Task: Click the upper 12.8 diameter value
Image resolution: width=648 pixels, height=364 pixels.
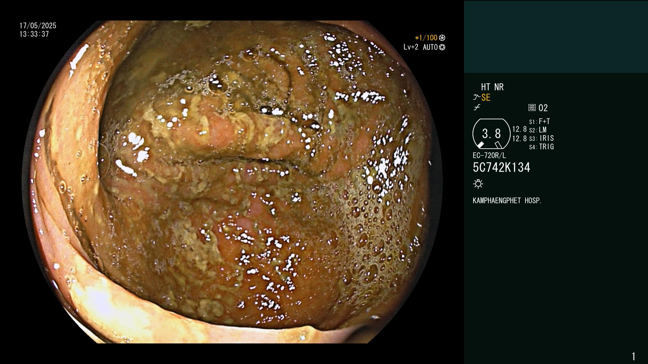Action: coord(519,129)
